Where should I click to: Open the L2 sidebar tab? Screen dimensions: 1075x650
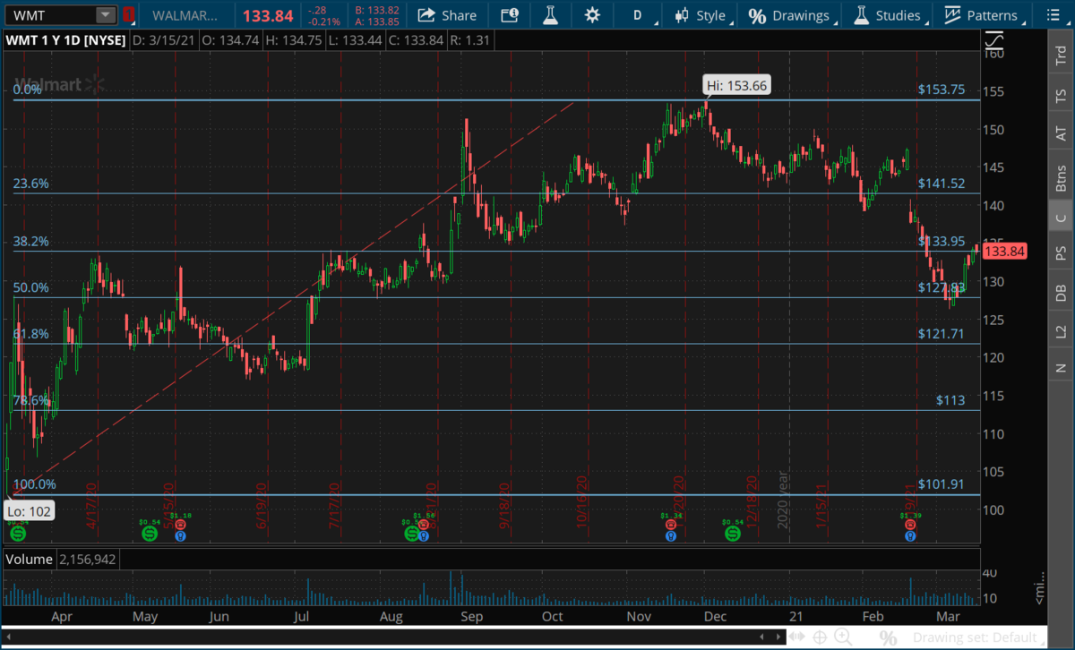pos(1061,331)
